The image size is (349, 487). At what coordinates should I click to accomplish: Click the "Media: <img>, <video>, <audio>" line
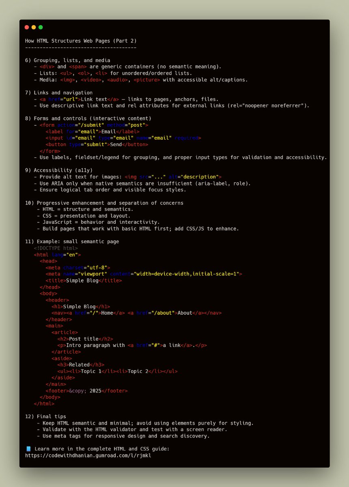click(141, 80)
